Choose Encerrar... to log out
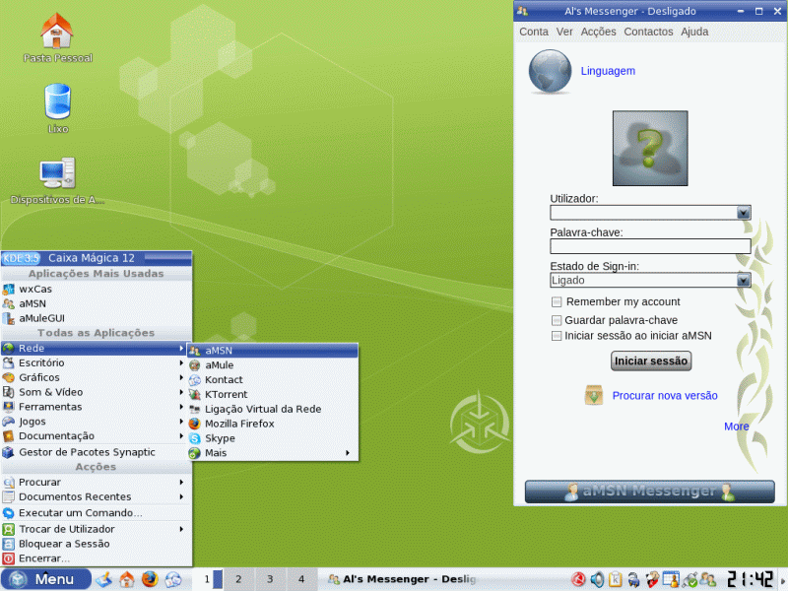This screenshot has width=788, height=591. (97, 558)
